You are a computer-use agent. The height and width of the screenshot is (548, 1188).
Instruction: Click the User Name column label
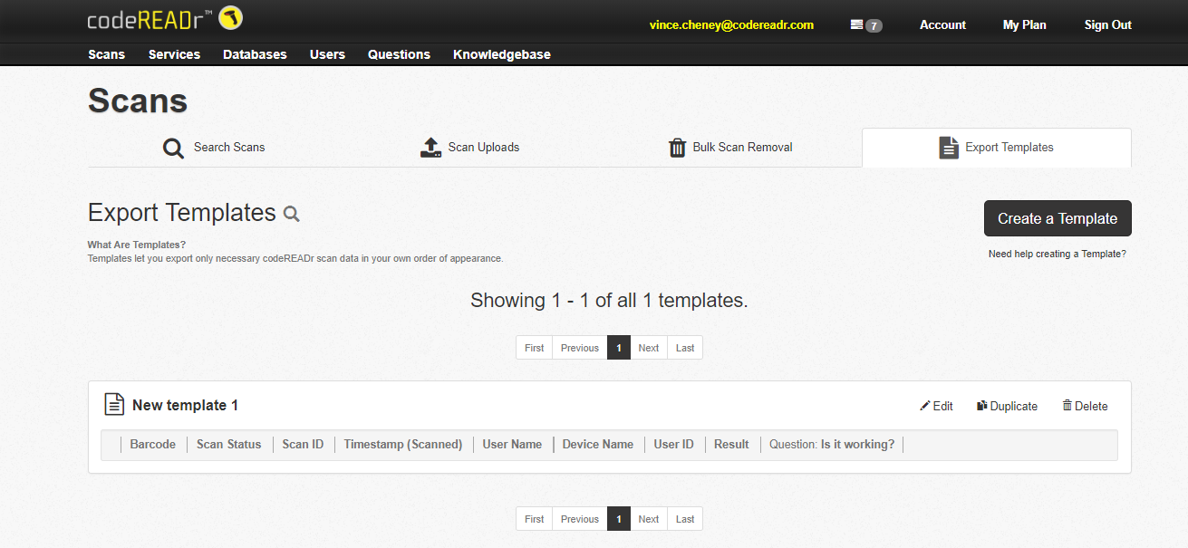[x=512, y=445]
